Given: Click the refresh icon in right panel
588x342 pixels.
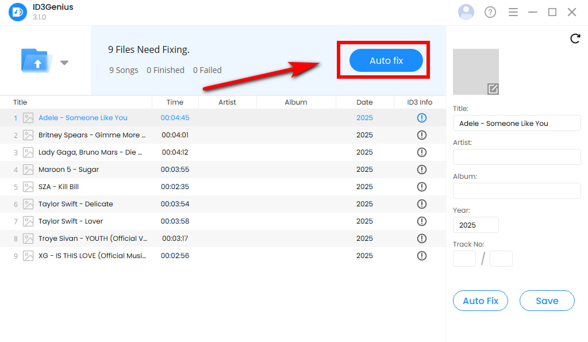Looking at the screenshot, I should tap(575, 39).
